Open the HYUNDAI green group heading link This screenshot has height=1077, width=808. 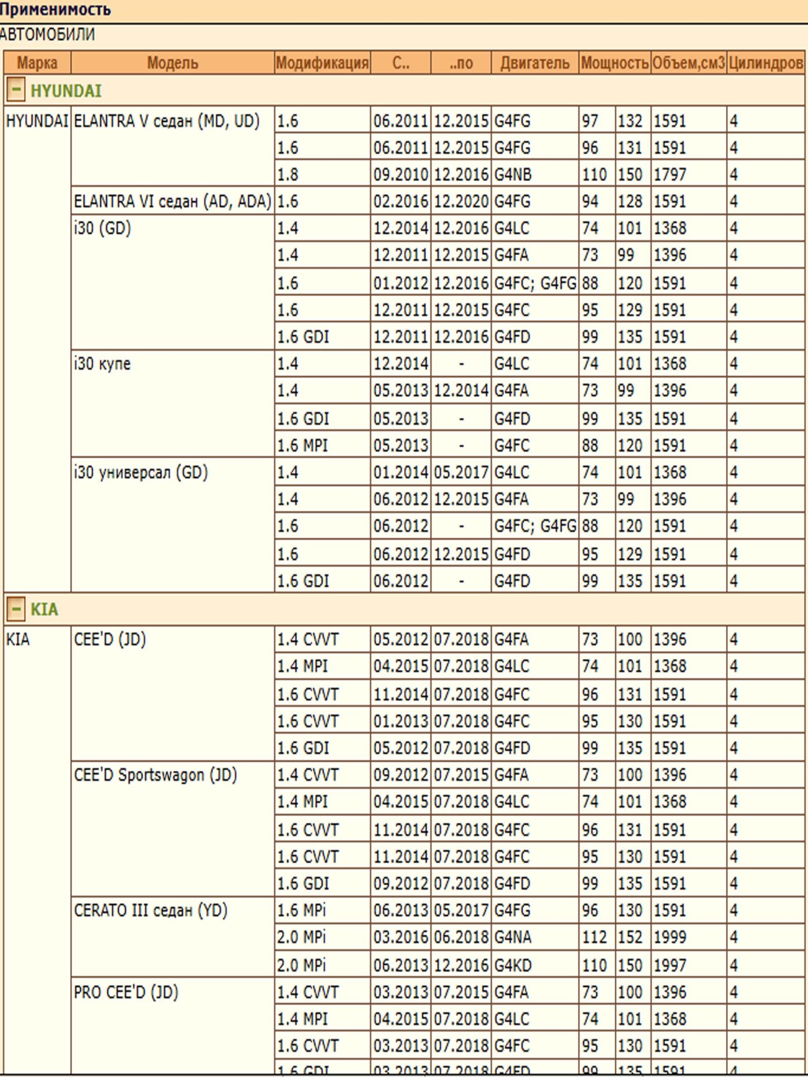coord(66,90)
